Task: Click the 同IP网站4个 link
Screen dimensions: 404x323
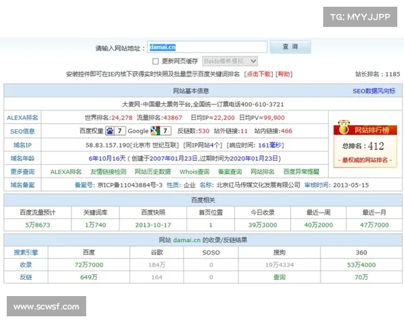Action: (x=203, y=145)
